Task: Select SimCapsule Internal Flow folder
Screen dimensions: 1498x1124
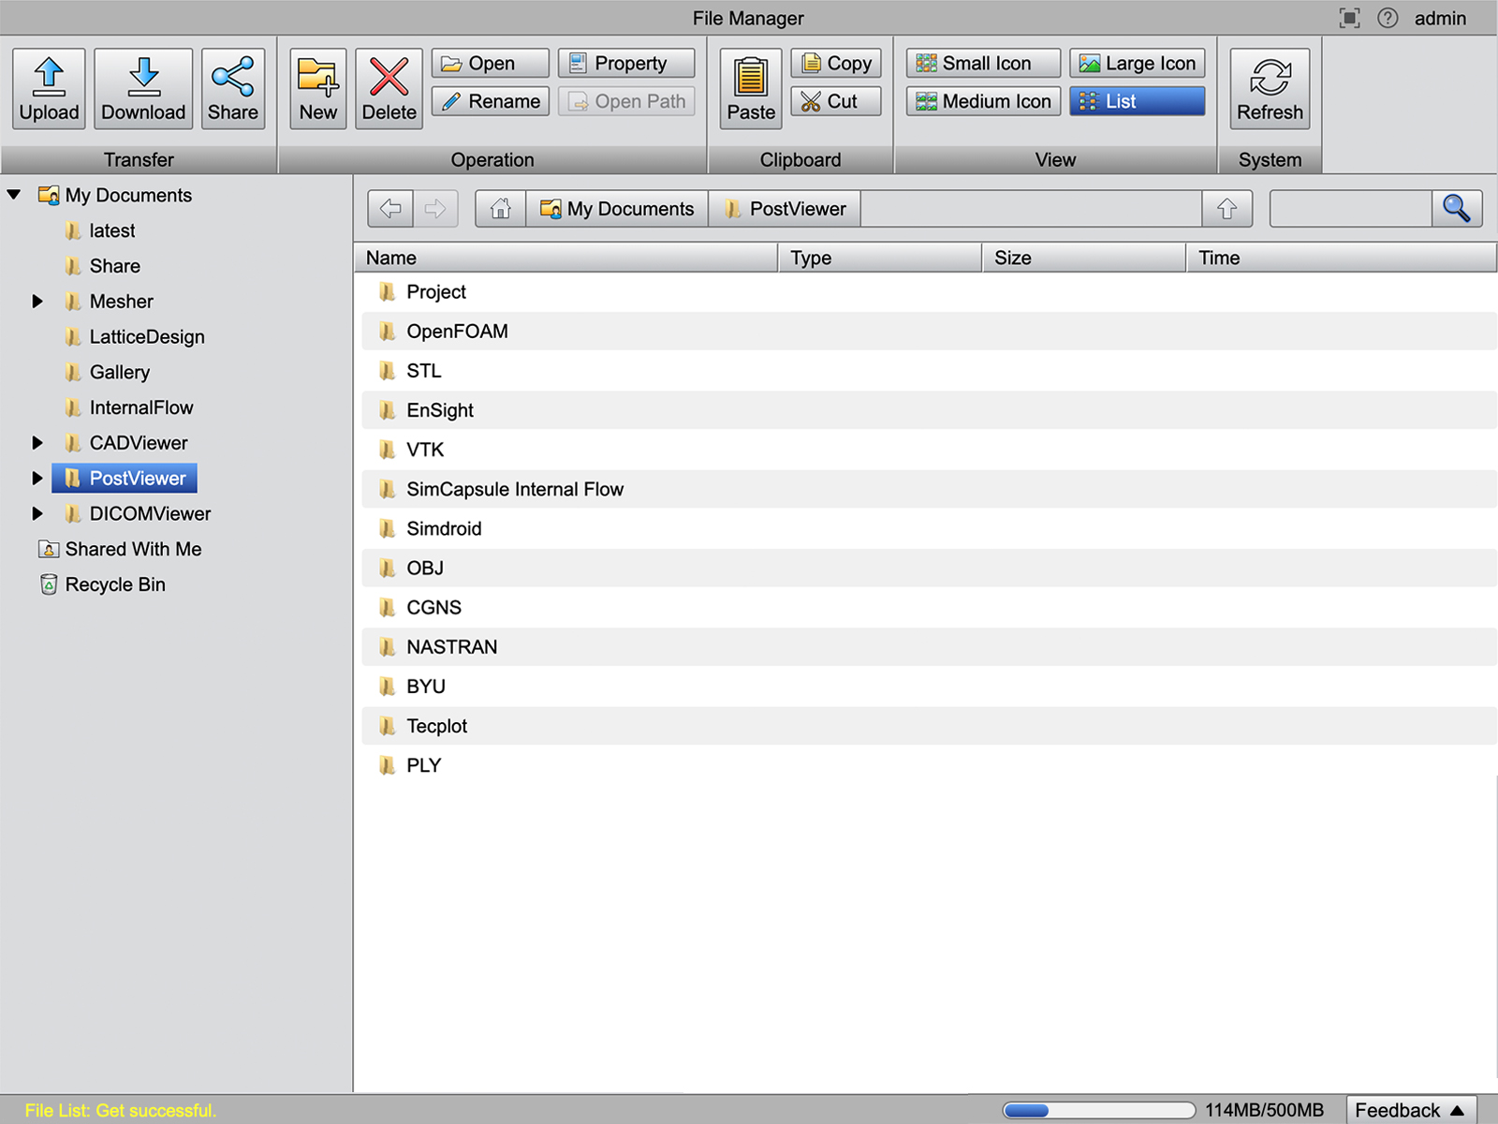Action: [929, 489]
